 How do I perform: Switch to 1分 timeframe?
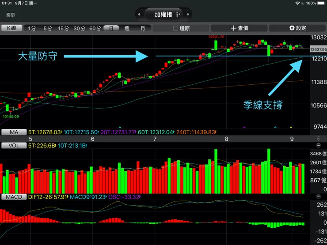point(32,28)
